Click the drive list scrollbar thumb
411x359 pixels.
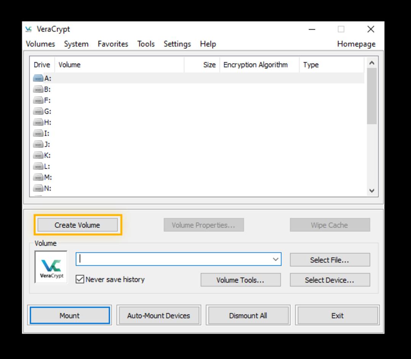point(372,96)
